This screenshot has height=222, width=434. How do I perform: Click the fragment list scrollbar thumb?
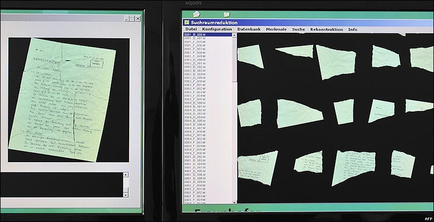(234, 59)
